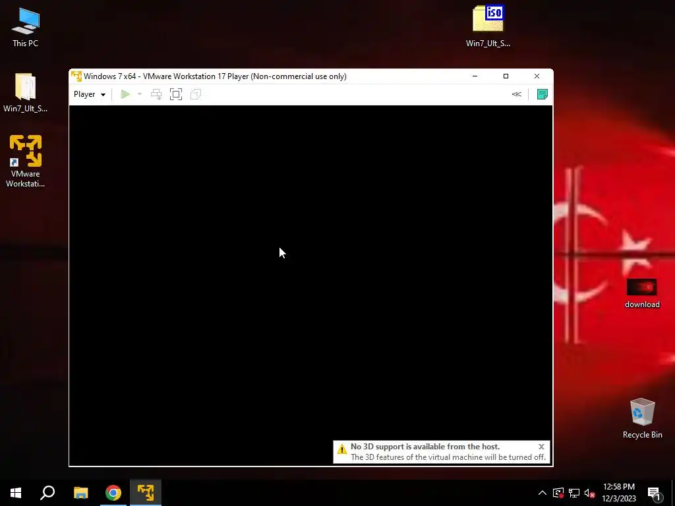Select the Recycle Bin desktop icon
The image size is (675, 506).
(x=642, y=418)
